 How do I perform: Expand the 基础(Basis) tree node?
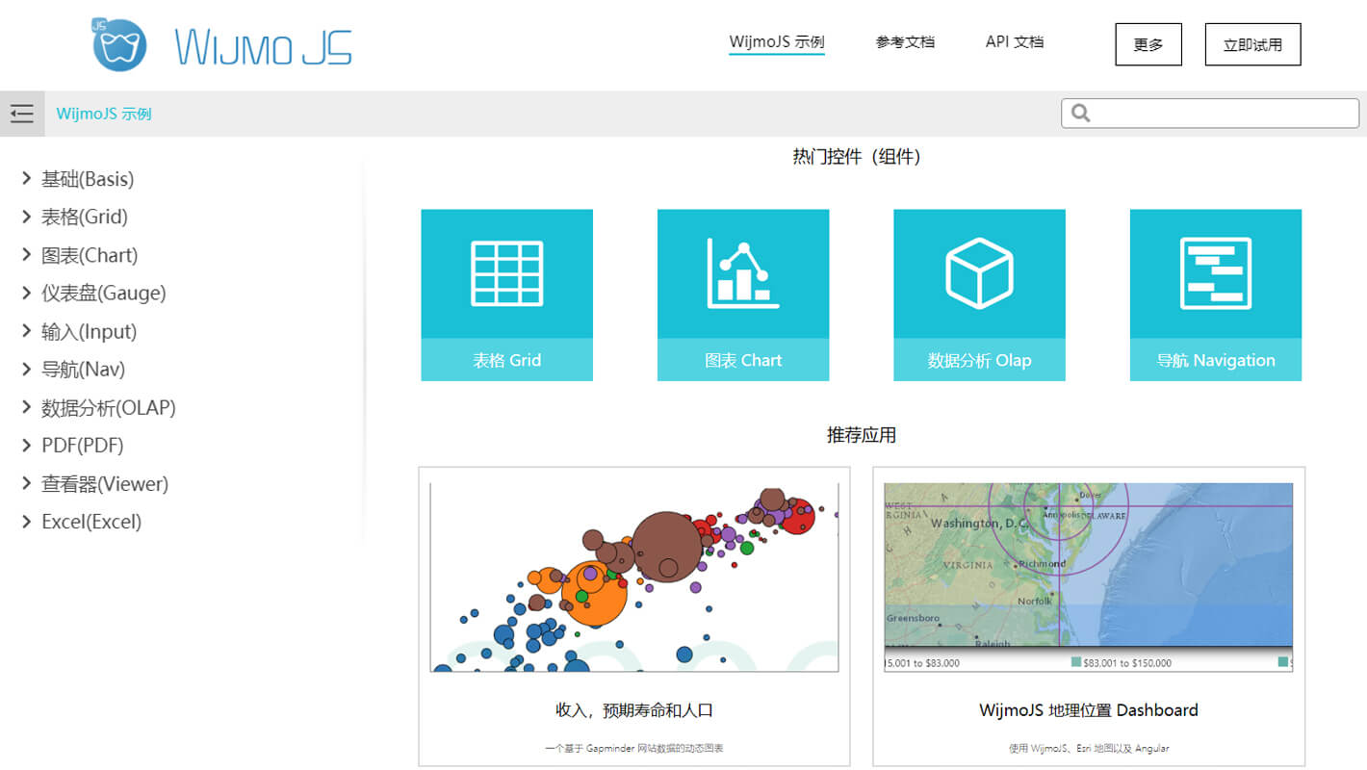coord(27,178)
